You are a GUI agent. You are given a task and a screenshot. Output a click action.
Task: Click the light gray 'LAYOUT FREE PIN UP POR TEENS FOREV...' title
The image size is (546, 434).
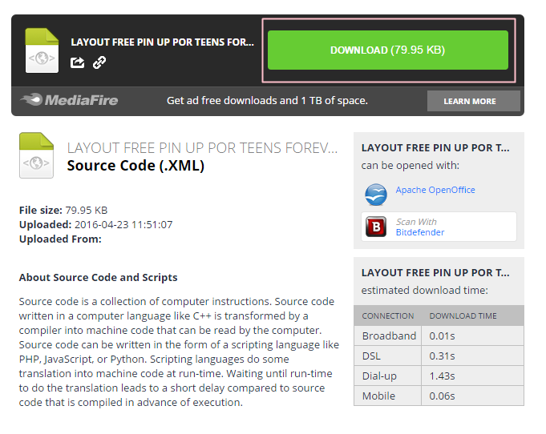click(x=202, y=148)
